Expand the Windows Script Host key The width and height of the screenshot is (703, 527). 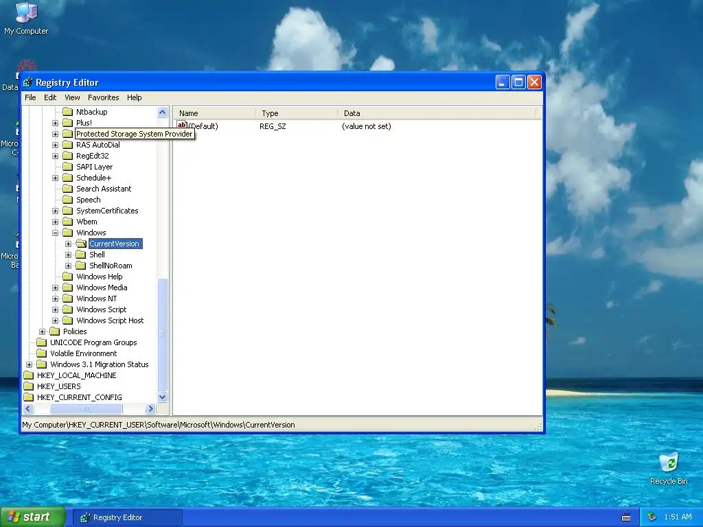[x=55, y=320]
